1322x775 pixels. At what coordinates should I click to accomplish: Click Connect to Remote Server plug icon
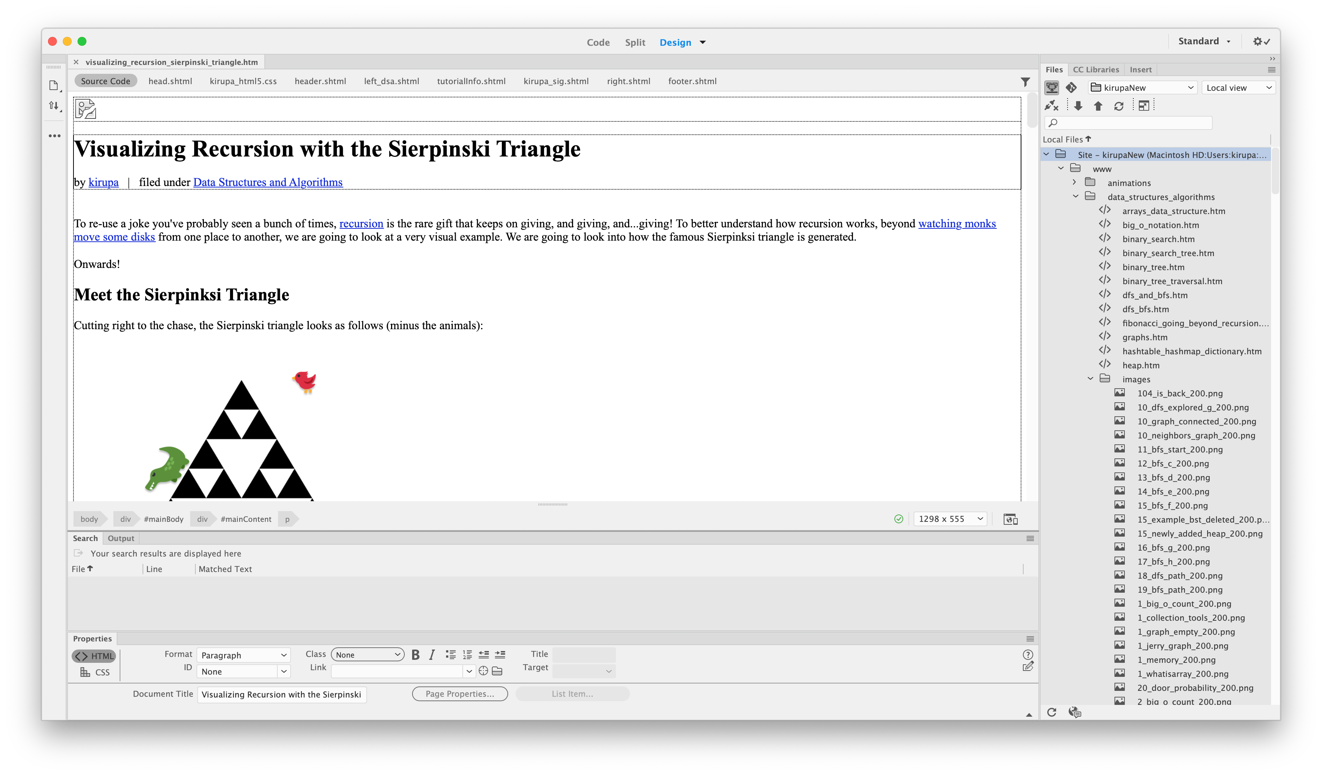pos(1051,106)
